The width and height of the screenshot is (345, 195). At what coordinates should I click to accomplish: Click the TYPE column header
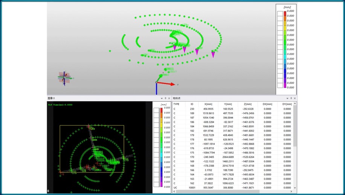[x=176, y=104]
